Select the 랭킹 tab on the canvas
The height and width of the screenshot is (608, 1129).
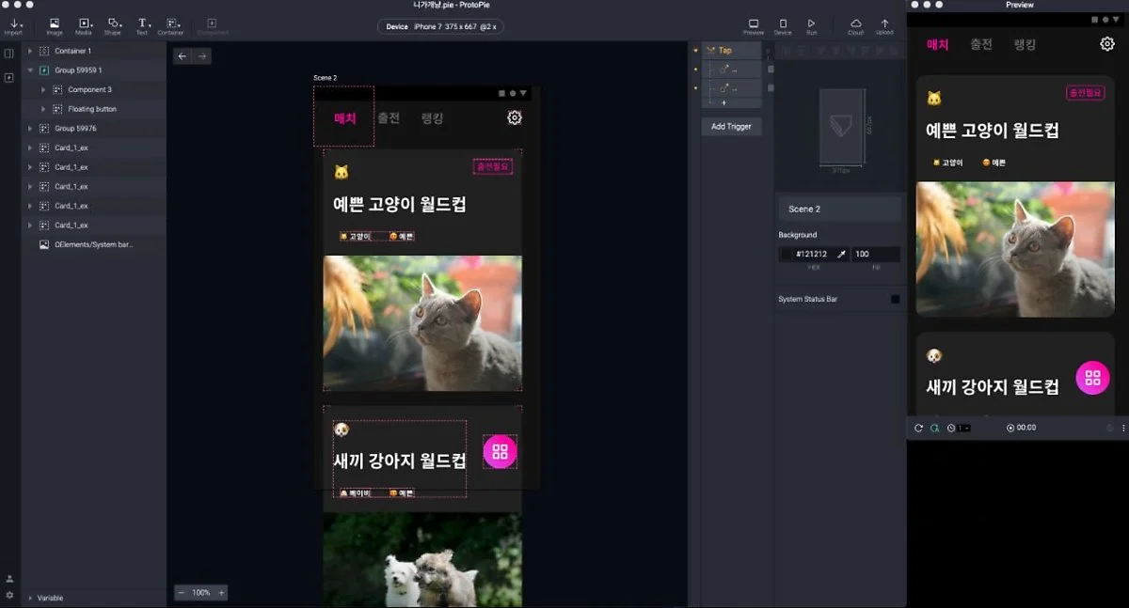pyautogui.click(x=432, y=117)
